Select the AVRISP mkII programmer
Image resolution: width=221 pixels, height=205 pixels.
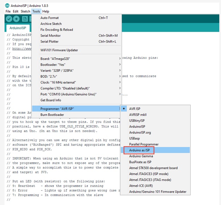[x=155, y=115]
